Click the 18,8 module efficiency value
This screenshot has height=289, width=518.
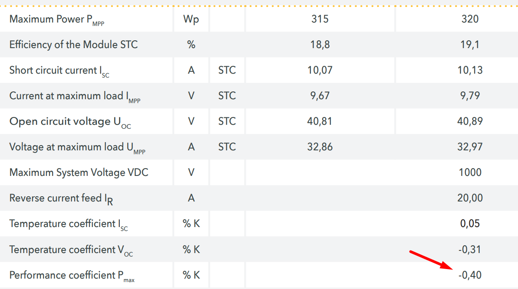[320, 45]
